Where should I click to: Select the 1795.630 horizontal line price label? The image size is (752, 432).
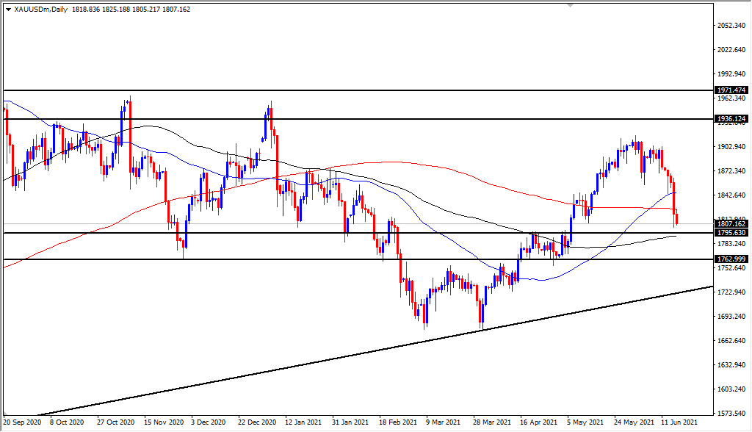click(x=731, y=233)
